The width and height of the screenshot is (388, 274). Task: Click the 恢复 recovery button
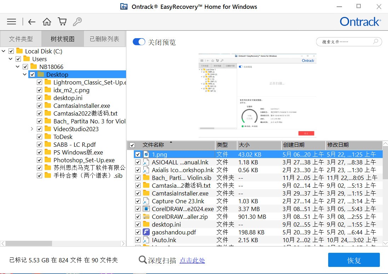tap(354, 260)
